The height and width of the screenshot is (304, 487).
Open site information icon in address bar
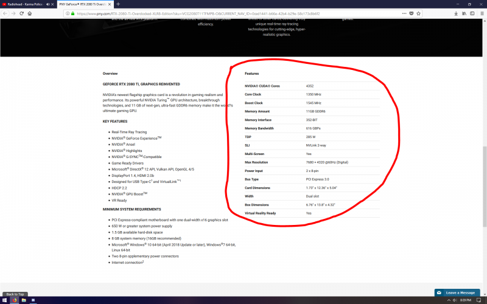[68, 13]
